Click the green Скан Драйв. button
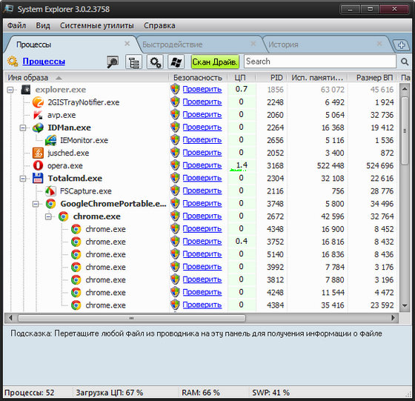Screen dimensions: 415x401 click(x=215, y=62)
